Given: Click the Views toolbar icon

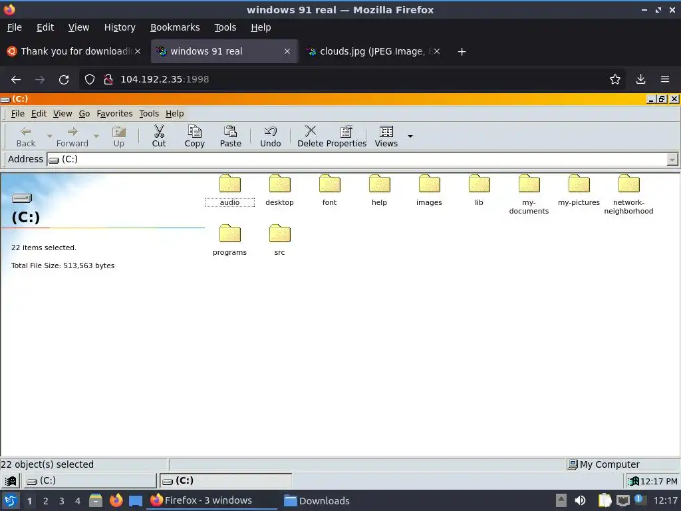Looking at the screenshot, I should [386, 131].
